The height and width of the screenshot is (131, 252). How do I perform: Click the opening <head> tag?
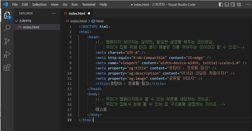click(93, 37)
